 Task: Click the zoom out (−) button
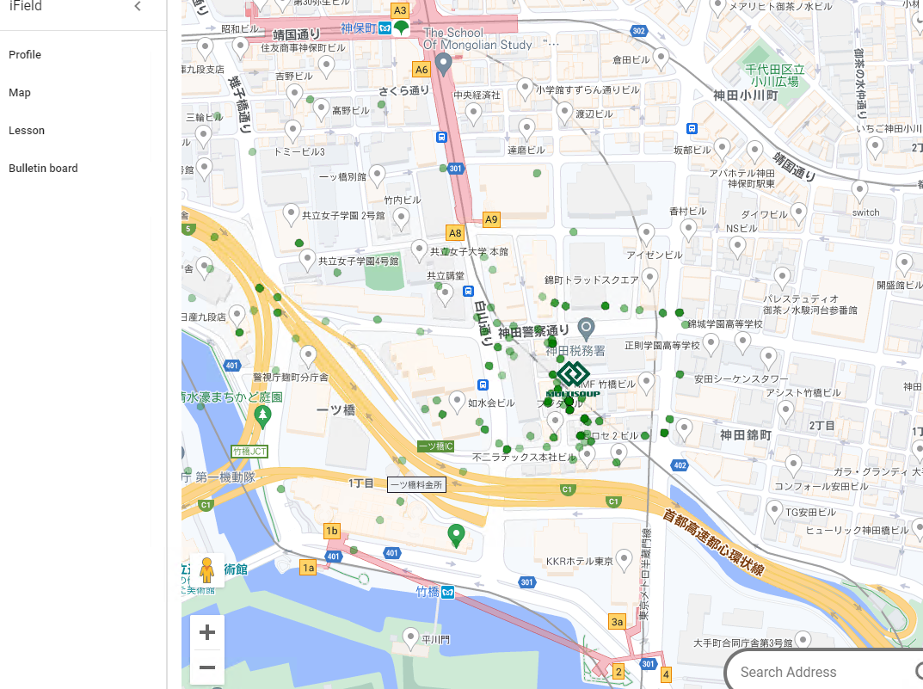206,667
